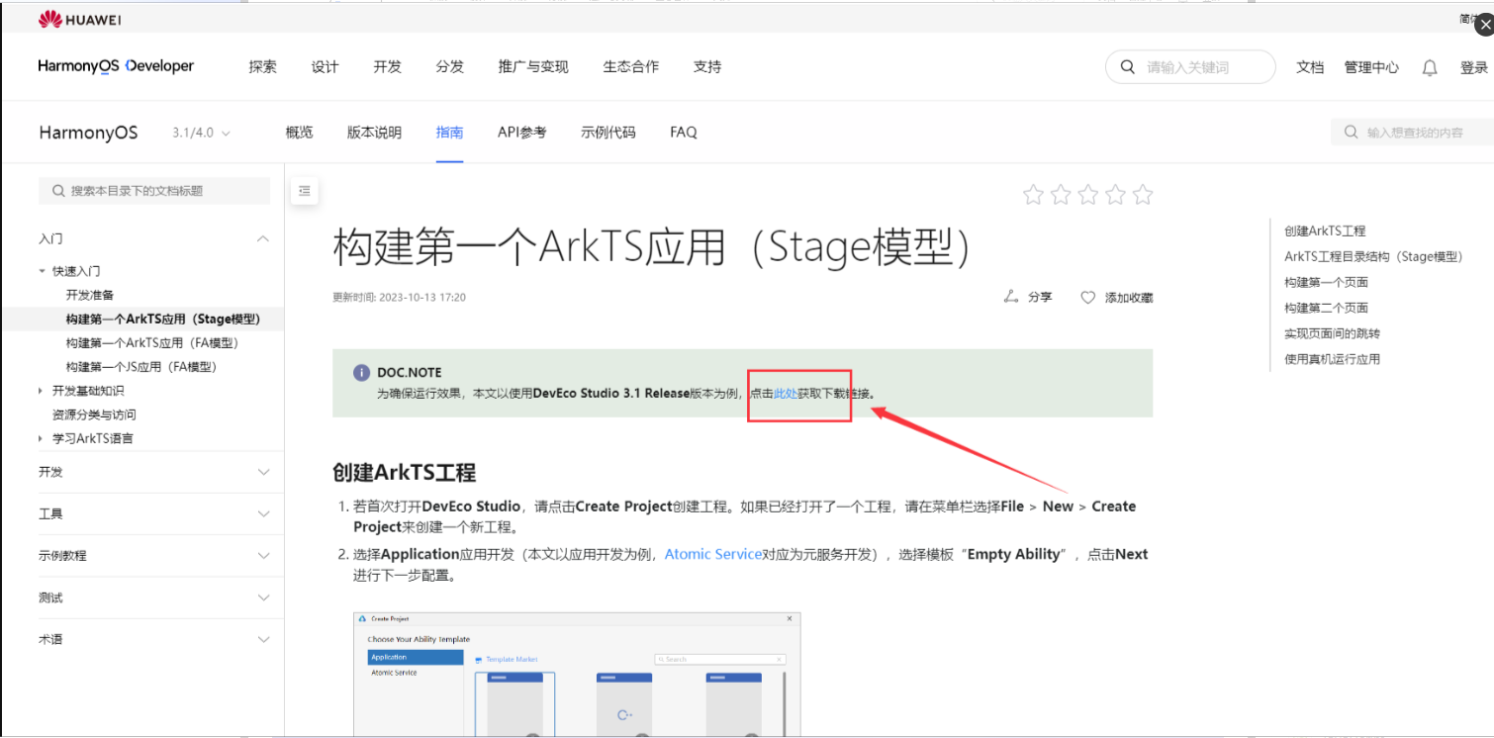Jump to 使用真机运行应用 outline entry

pos(1332,359)
